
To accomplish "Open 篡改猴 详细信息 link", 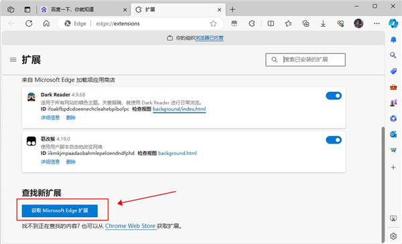I will point(50,162).
